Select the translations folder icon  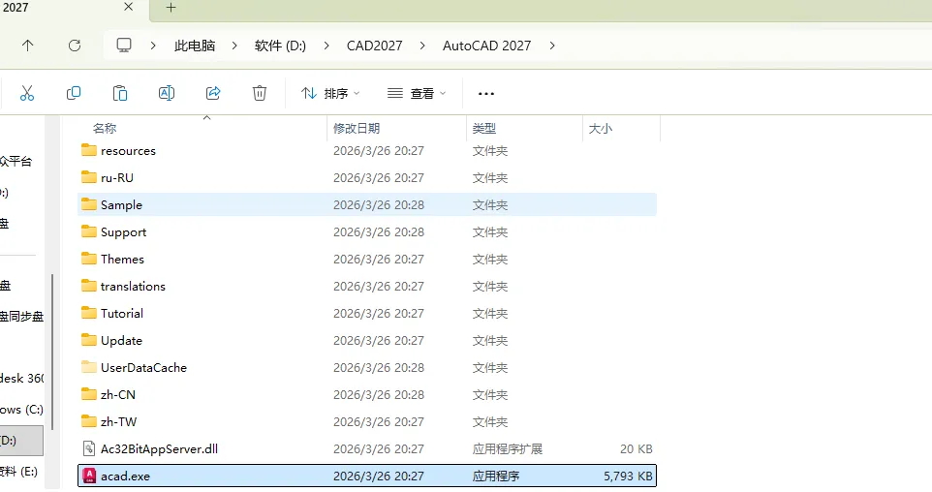click(x=88, y=285)
